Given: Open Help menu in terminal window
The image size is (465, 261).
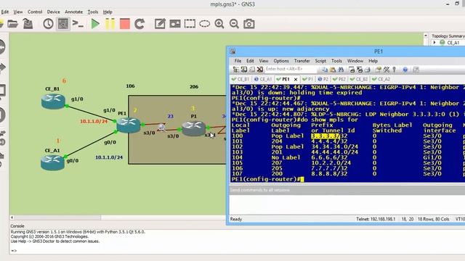Looking at the screenshot, I should point(373,61).
